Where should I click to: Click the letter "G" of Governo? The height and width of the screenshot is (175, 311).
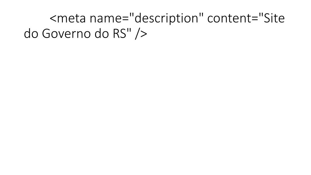46,33
